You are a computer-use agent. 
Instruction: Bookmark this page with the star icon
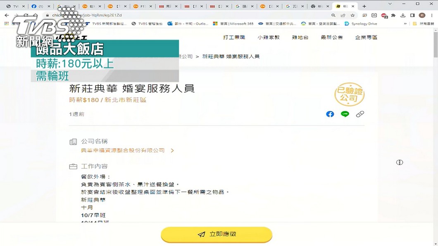point(352,15)
